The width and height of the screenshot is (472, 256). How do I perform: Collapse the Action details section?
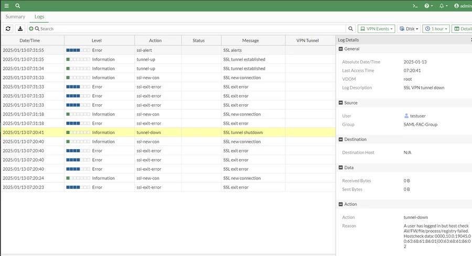click(341, 204)
